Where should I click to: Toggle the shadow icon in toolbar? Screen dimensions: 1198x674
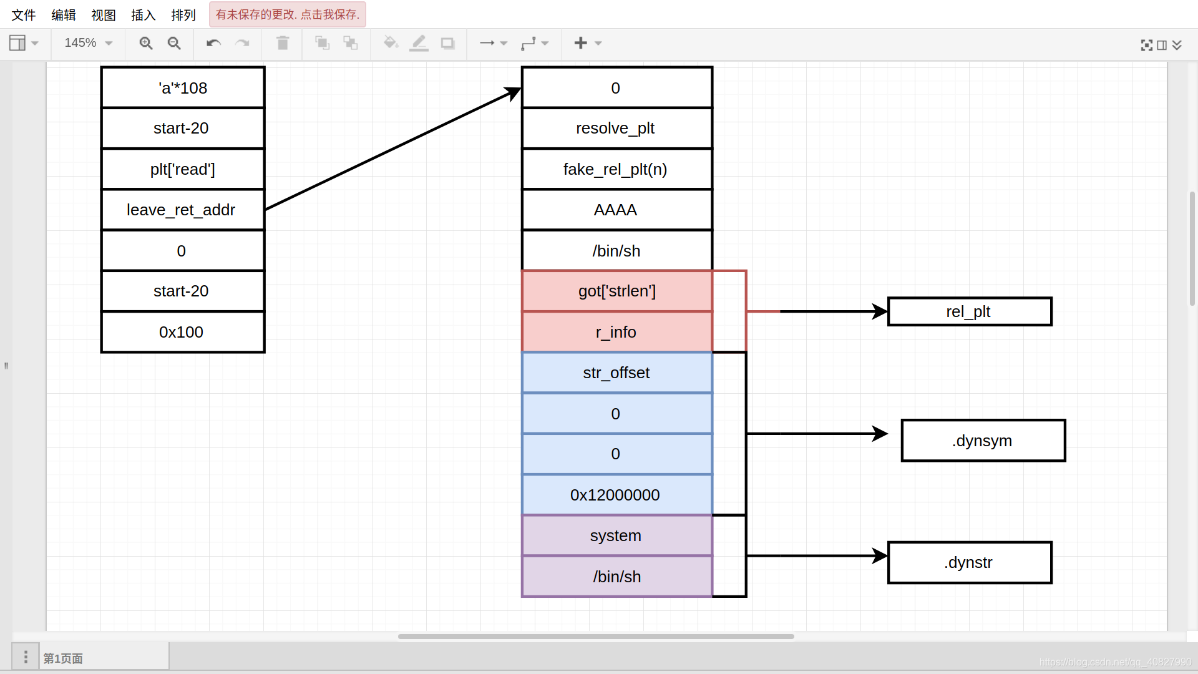447,43
